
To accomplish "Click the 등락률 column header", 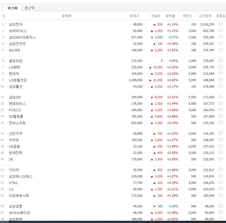I will tap(170, 16).
